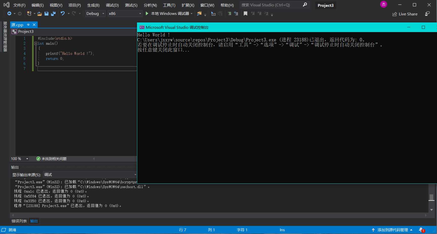Click the Send Feedback icon at top right
This screenshot has width=437, height=234.
click(427, 14)
